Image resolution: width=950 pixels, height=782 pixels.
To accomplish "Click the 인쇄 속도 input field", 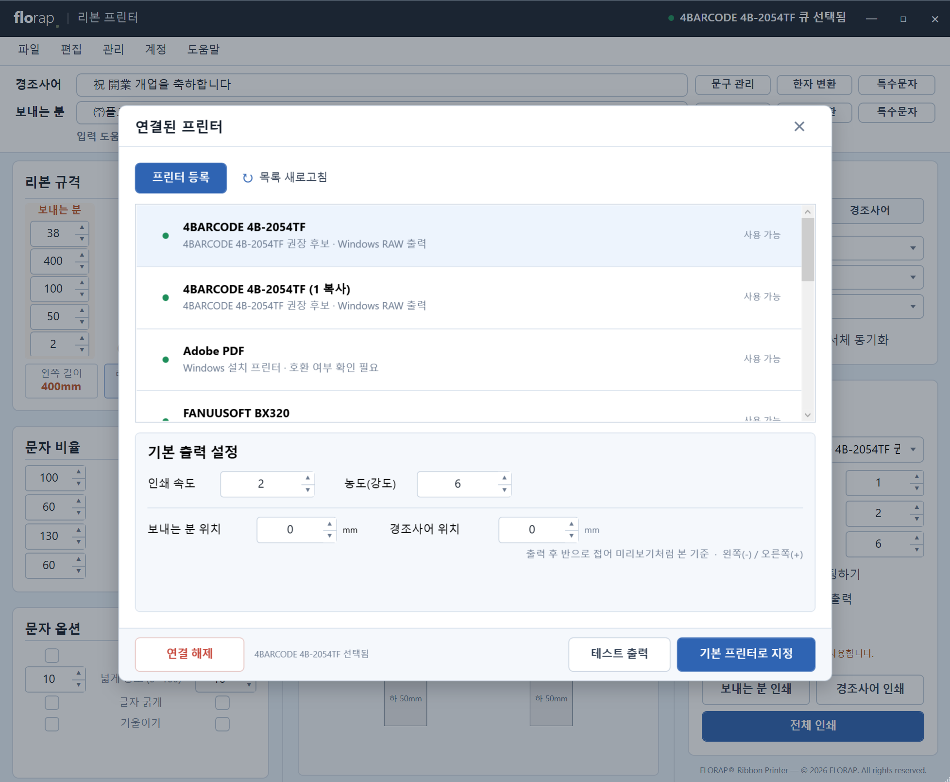I will 261,484.
